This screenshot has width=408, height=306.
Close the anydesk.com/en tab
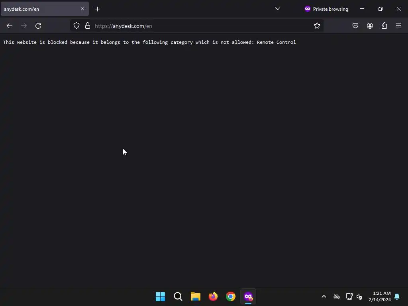(82, 9)
